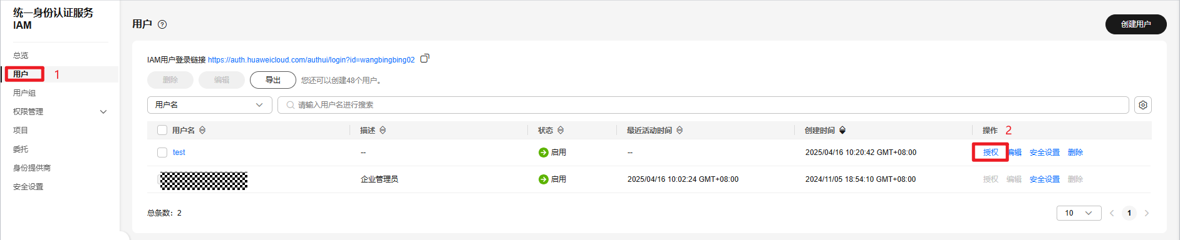Open the 用户名 search filter dropdown
This screenshot has height=240, width=1180.
click(210, 105)
